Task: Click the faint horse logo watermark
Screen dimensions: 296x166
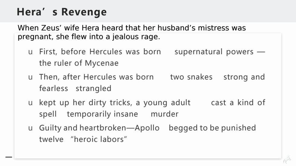Action: [288, 159]
